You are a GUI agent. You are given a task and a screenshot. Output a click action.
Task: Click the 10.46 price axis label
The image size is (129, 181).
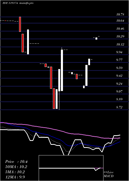120,29
